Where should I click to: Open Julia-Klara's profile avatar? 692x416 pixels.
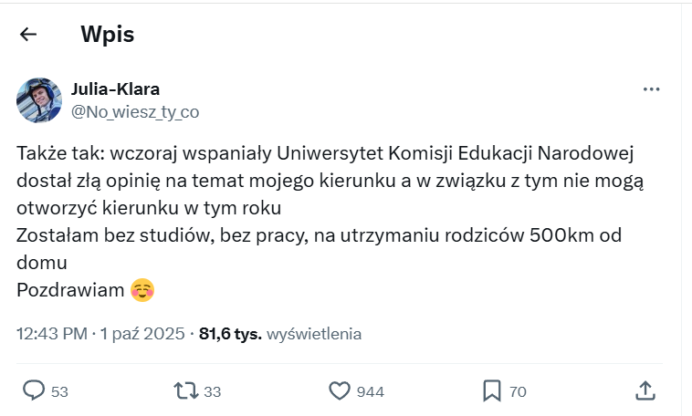click(39, 100)
